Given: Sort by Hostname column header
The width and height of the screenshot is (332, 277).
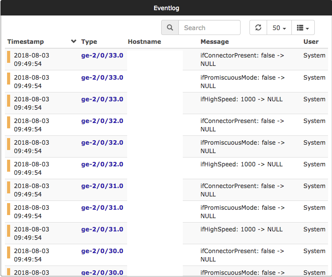Looking at the screenshot, I should (144, 42).
